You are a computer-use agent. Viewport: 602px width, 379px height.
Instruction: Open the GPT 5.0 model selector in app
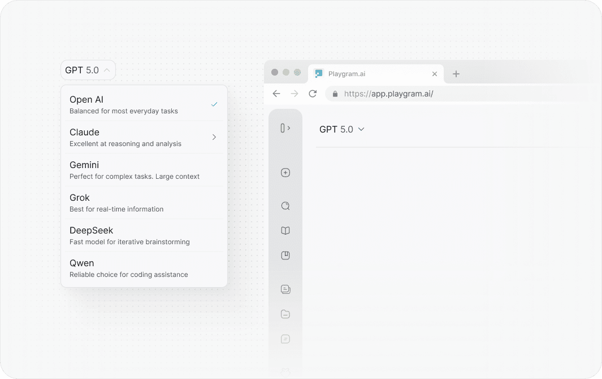pos(342,129)
